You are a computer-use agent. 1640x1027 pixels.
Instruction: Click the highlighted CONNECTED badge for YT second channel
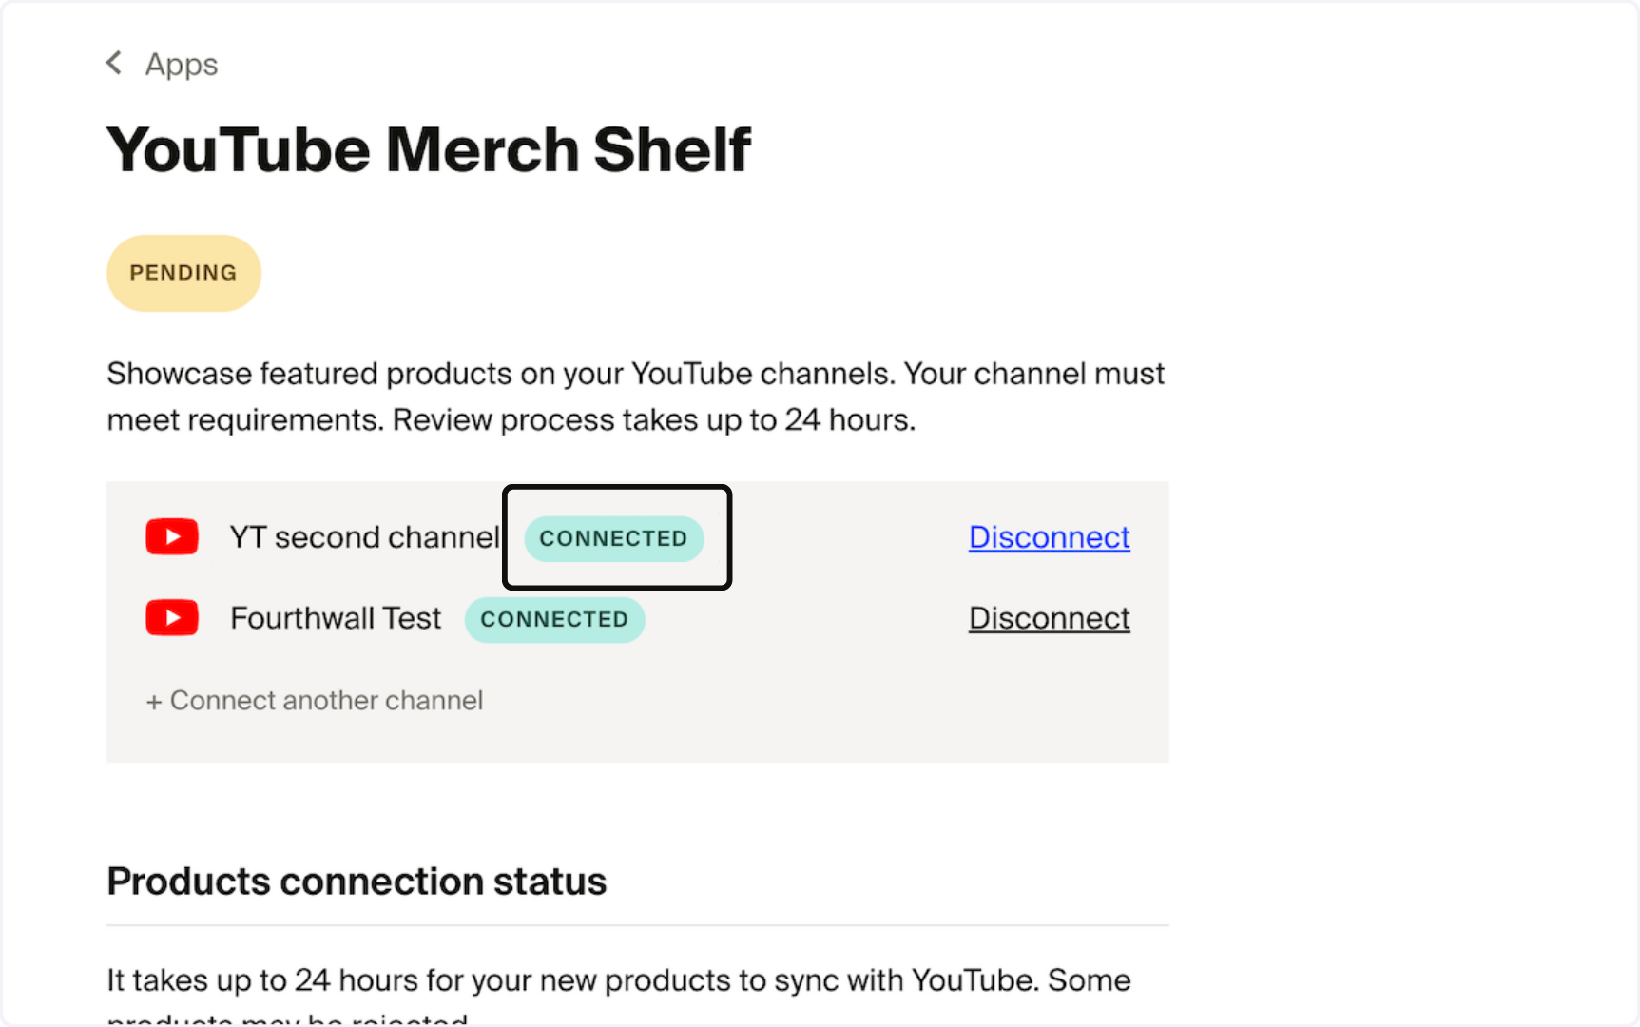614,537
